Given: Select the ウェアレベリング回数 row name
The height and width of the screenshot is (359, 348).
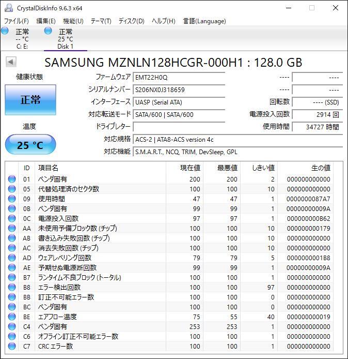Looking at the screenshot, I should pyautogui.click(x=65, y=258).
